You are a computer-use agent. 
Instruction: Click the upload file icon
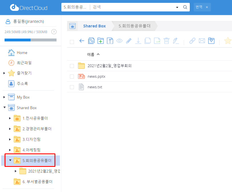coord(110,41)
